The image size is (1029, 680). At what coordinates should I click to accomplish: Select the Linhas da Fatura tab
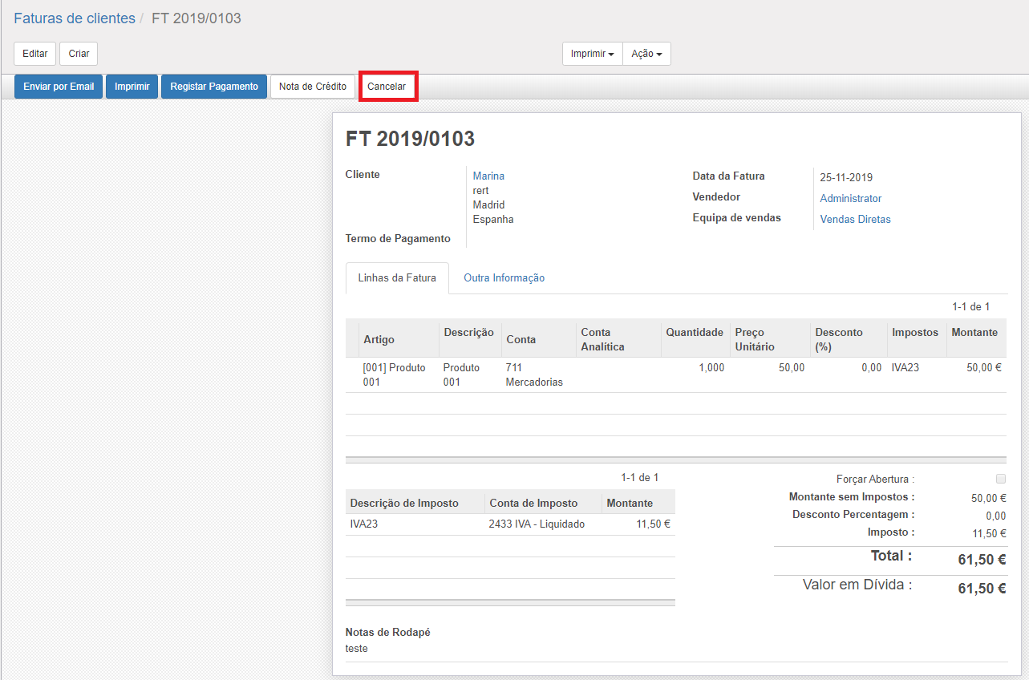tap(397, 278)
